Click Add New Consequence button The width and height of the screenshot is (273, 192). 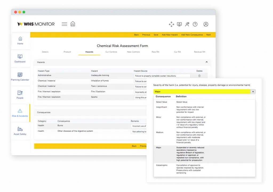coord(192,35)
